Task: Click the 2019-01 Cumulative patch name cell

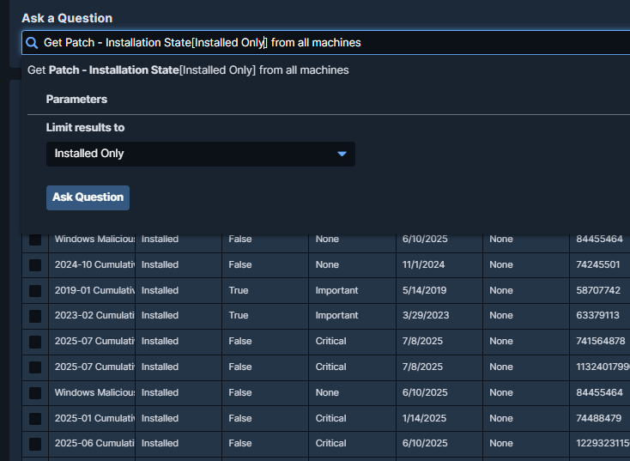Action: [x=94, y=290]
